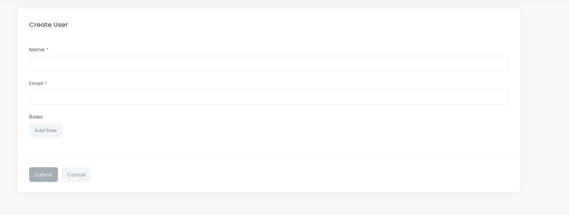Click the red asterisk beside Name
The height and width of the screenshot is (215, 569).
tap(47, 50)
